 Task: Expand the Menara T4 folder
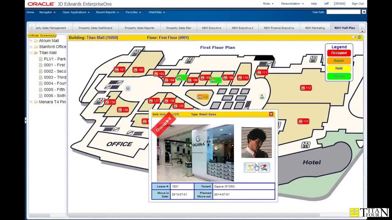(31, 102)
